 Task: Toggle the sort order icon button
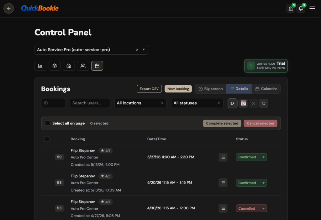click(x=233, y=103)
